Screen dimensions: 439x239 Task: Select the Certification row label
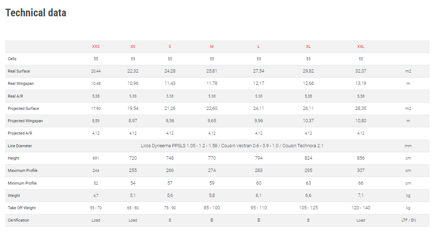19,220
